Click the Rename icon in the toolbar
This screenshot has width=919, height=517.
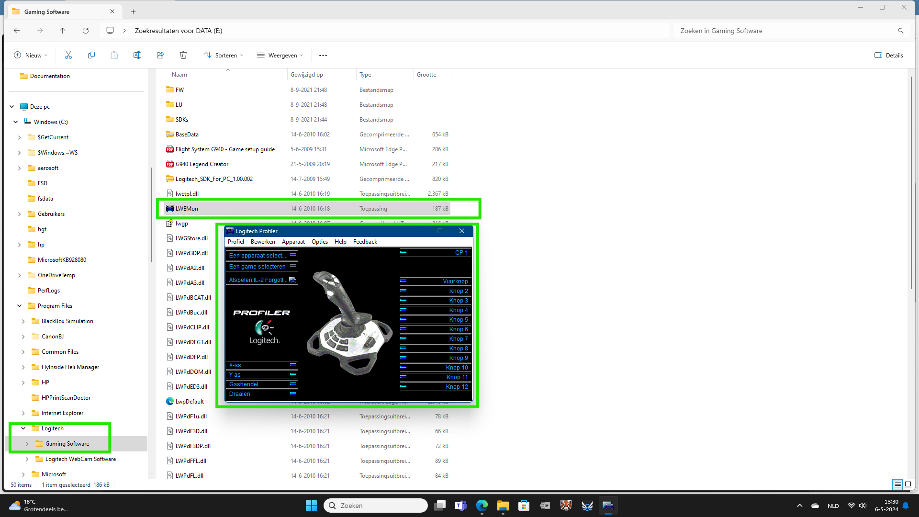coord(137,55)
